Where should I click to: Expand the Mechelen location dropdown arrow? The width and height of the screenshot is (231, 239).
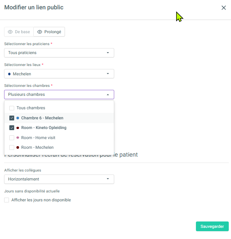click(108, 74)
